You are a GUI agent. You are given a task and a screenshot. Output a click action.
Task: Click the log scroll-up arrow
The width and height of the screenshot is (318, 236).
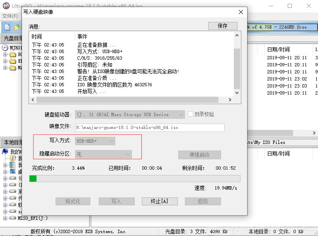[x=237, y=35]
